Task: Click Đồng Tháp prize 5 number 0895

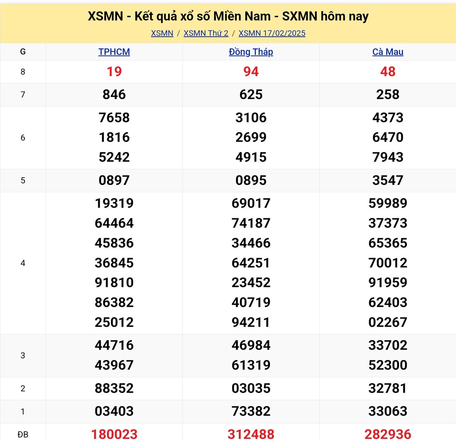Action: [x=251, y=180]
